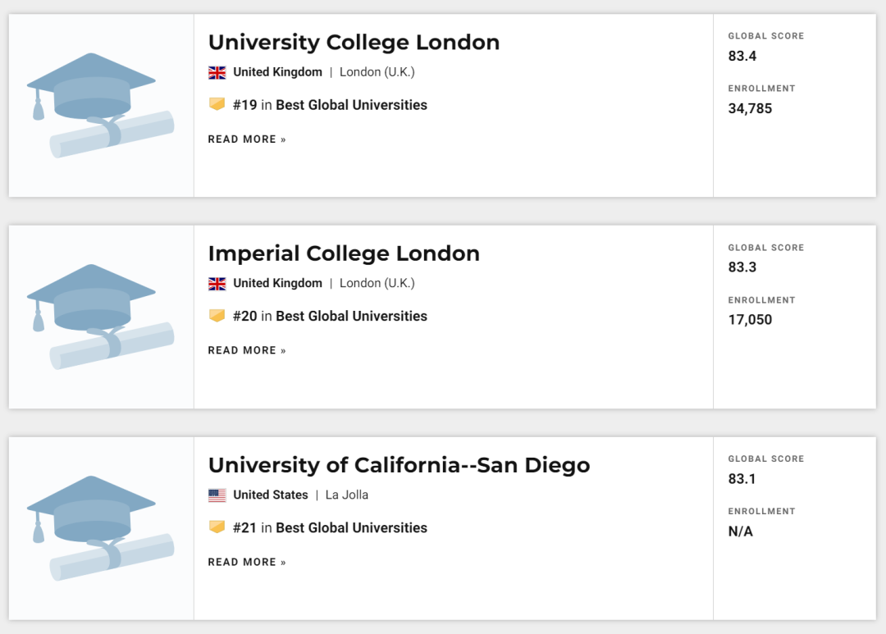The width and height of the screenshot is (886, 634).
Task: Click the #21 ranking badge icon
Action: pyautogui.click(x=217, y=527)
